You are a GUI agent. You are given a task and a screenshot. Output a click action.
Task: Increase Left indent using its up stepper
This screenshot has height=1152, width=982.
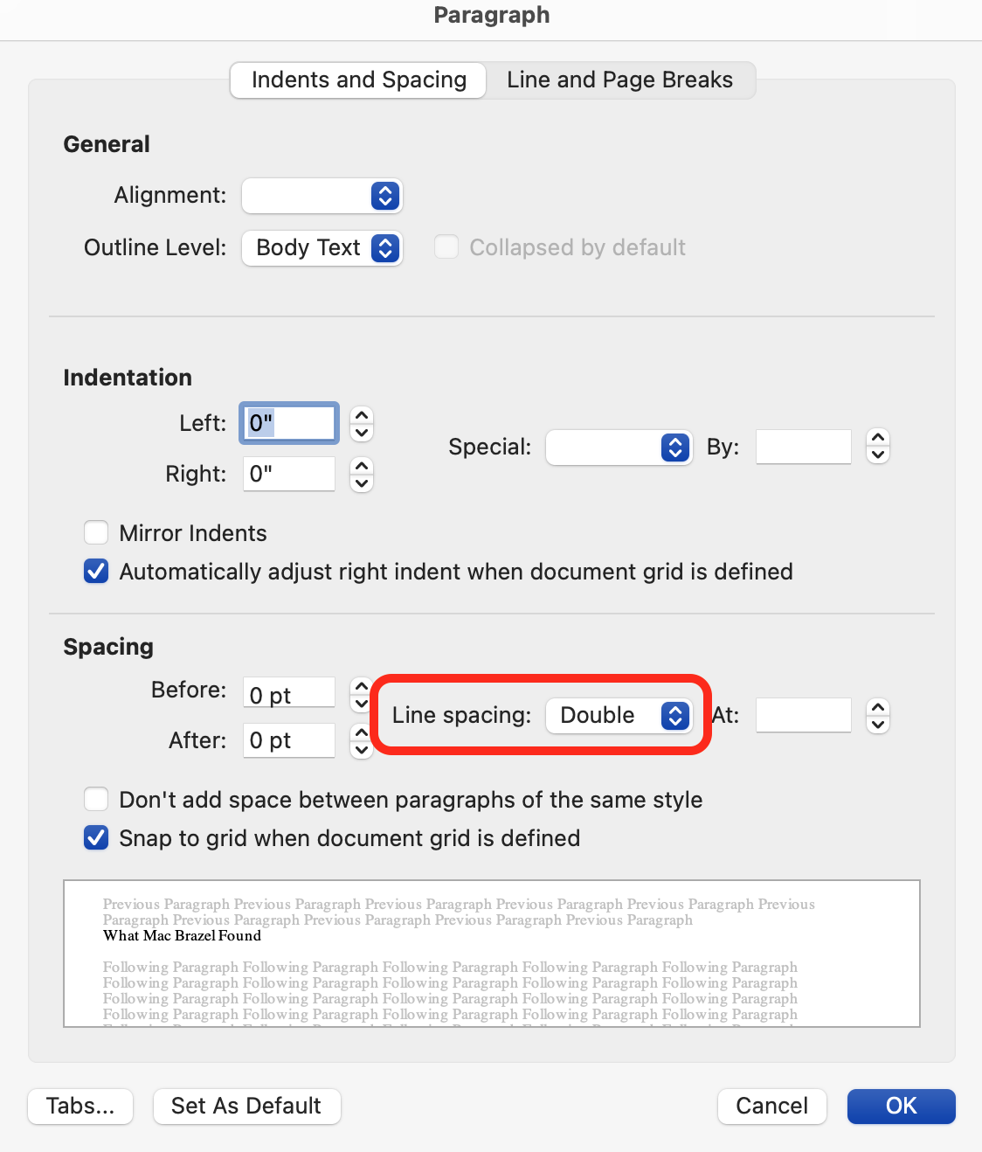tap(361, 417)
